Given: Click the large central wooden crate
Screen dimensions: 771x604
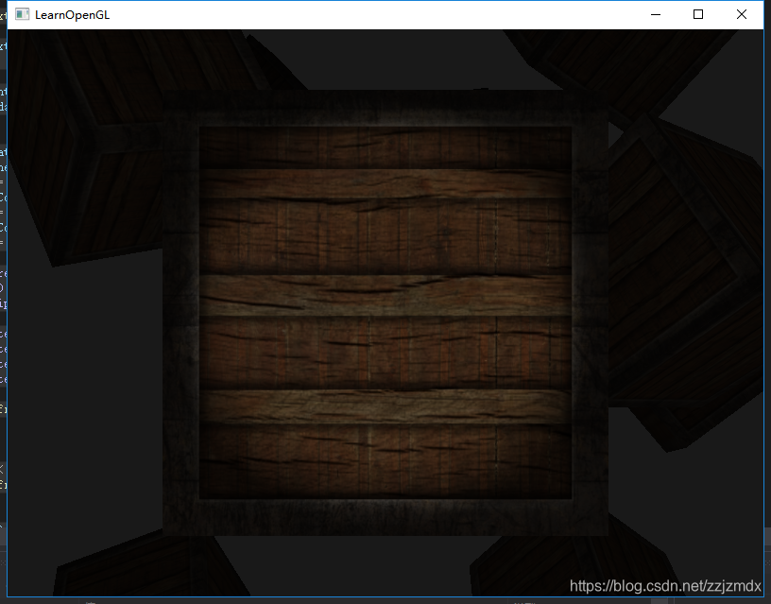Looking at the screenshot, I should point(385,313).
